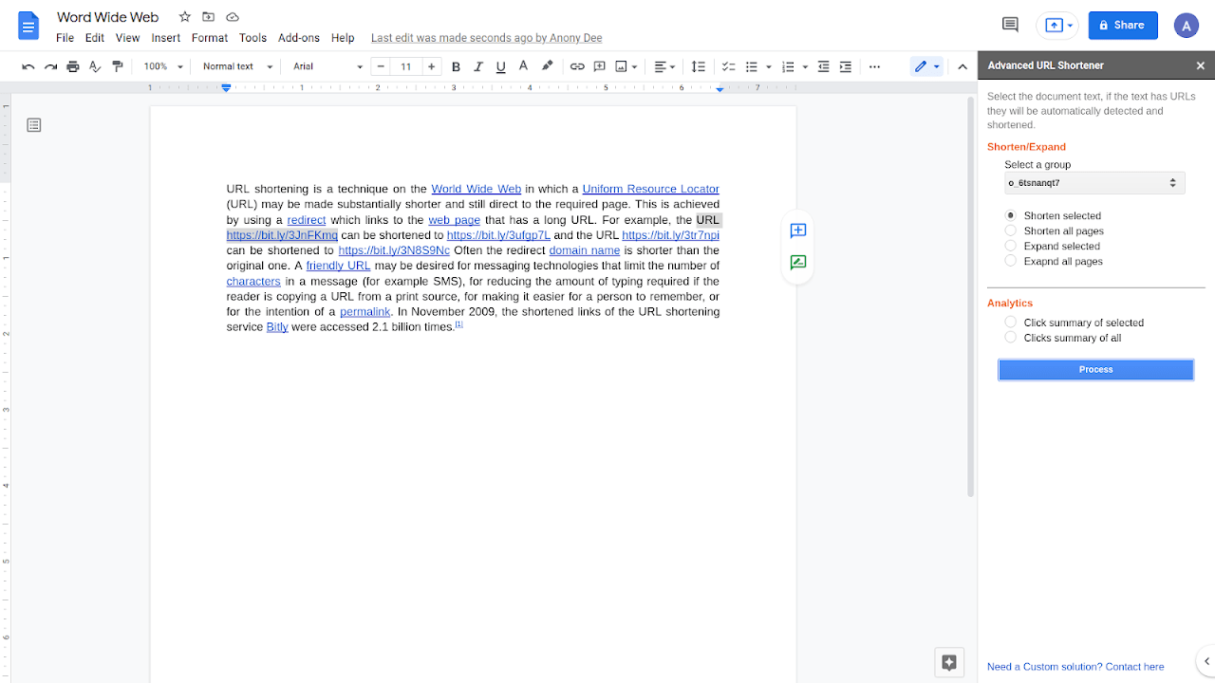Click the Present to meeting button

pyautogui.click(x=1059, y=26)
